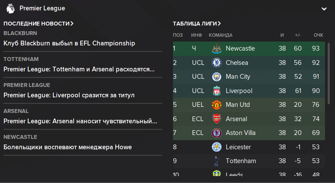Image resolution: width=335 pixels, height=183 pixels.
Task: Open the Man Utd badge
Action: 216,105
